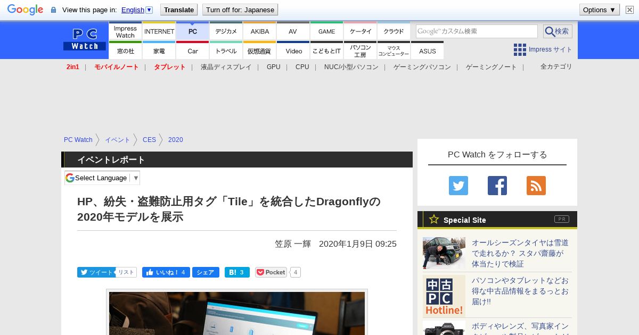Open the Impress site grid icon
This screenshot has width=639, height=335.
coord(520,49)
